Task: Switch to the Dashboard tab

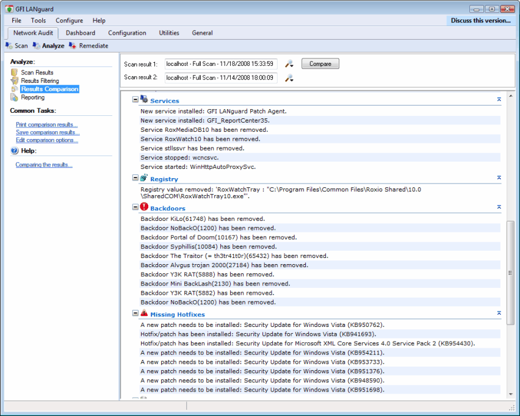Action: coord(80,33)
